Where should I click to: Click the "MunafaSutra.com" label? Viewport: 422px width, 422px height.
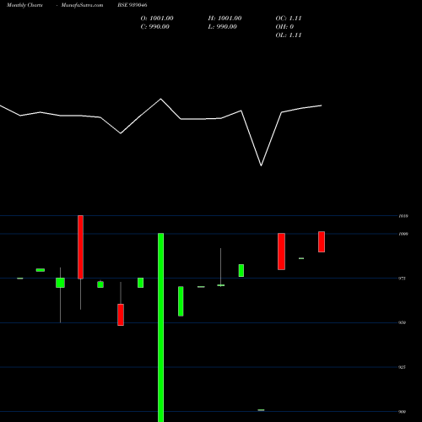(82, 5)
